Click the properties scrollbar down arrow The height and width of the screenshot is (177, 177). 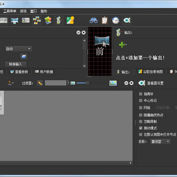[85, 66]
